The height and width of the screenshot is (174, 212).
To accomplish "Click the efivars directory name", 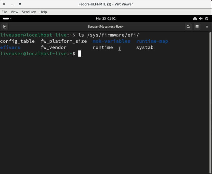I will [10, 47].
